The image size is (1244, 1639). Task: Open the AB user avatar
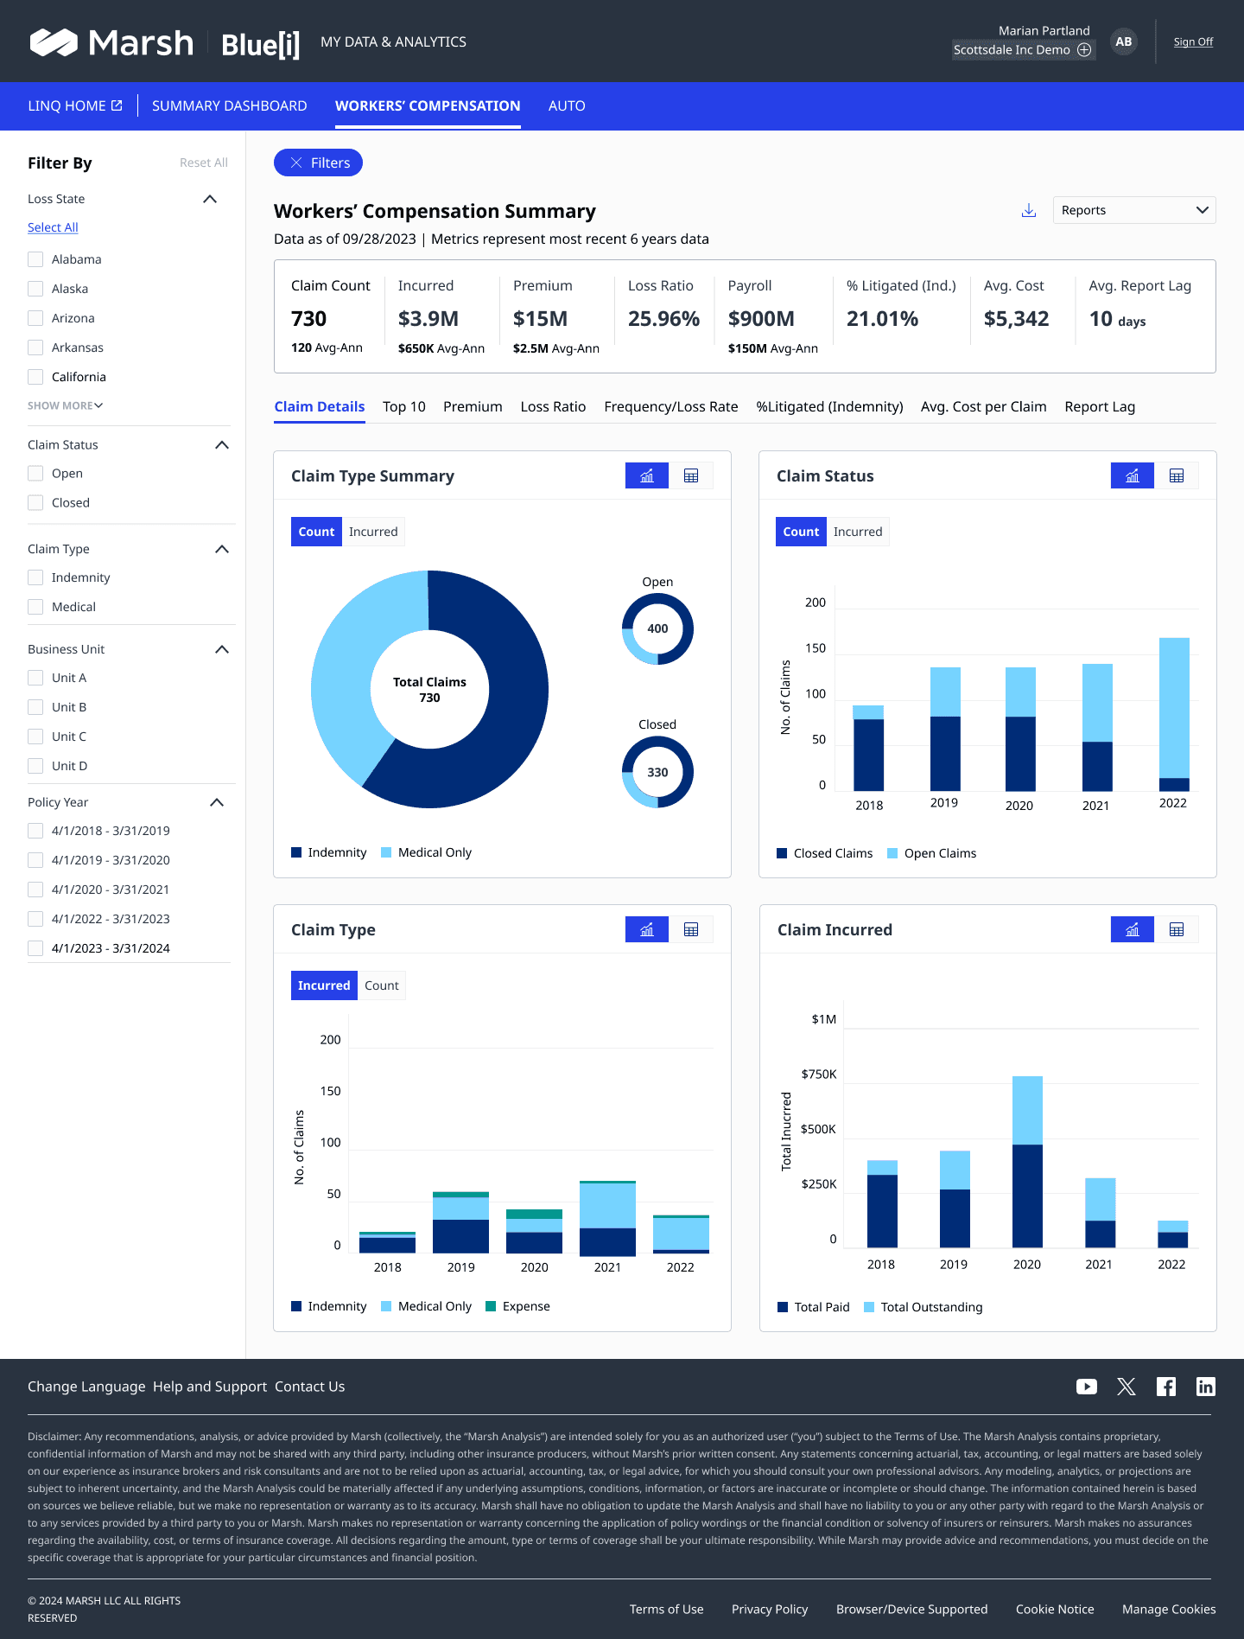tap(1123, 41)
